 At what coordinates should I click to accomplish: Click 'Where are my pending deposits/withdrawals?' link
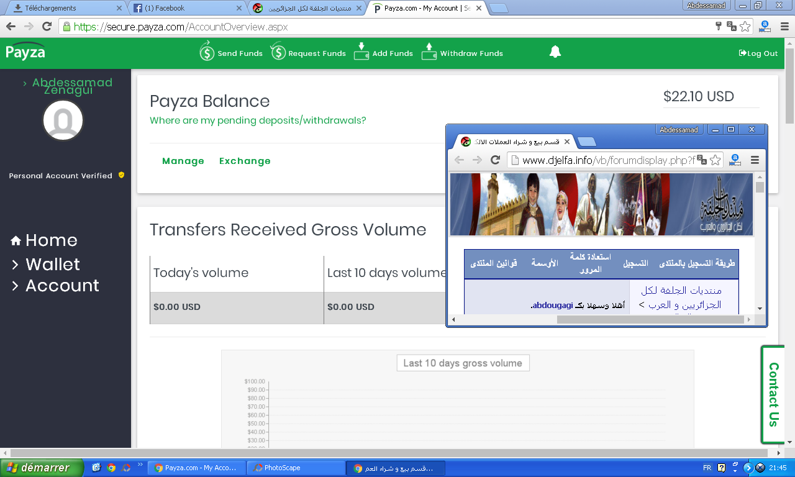point(258,120)
